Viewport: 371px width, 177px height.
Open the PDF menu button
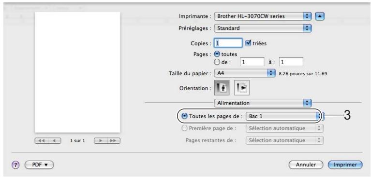click(x=39, y=165)
